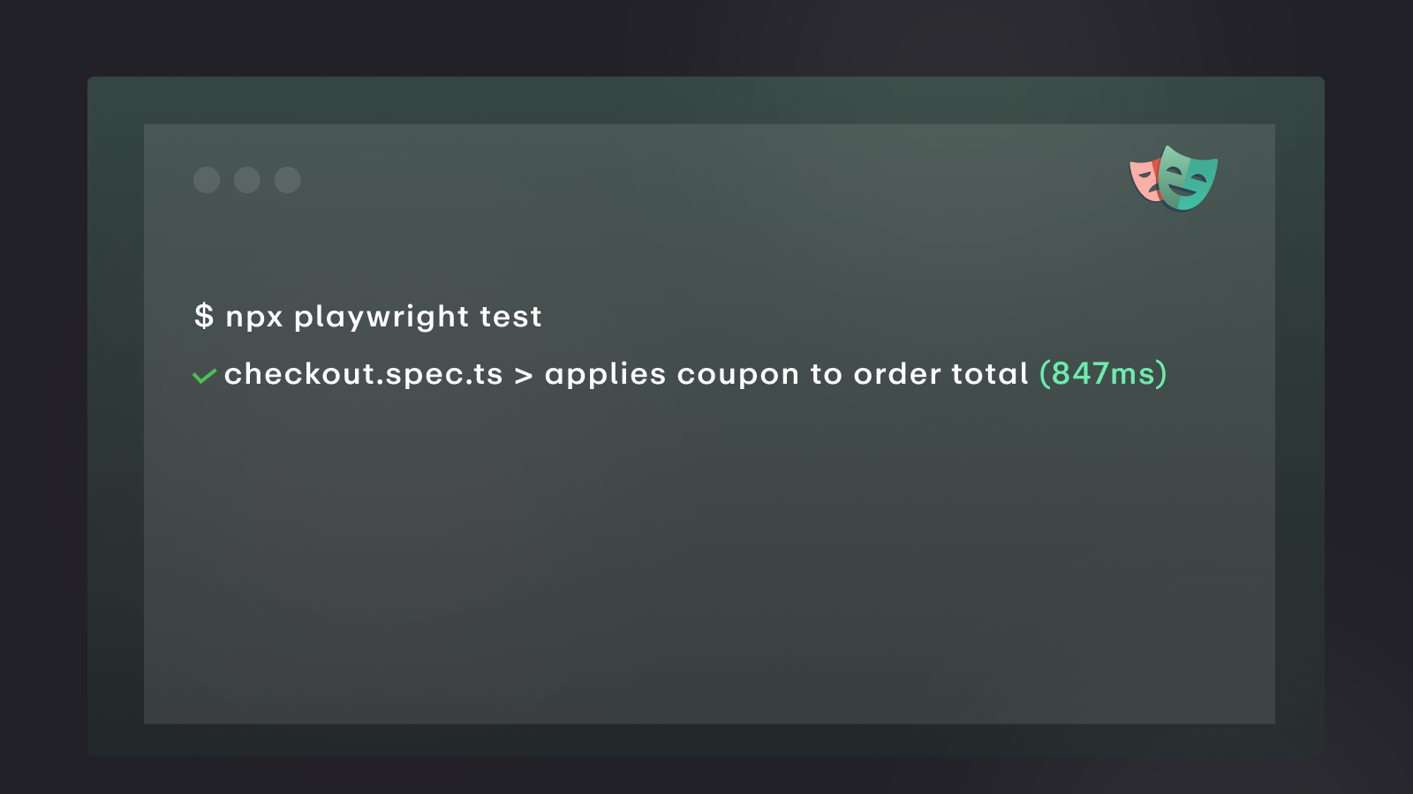
Task: Click the Playwright masks logo
Action: point(1174,179)
